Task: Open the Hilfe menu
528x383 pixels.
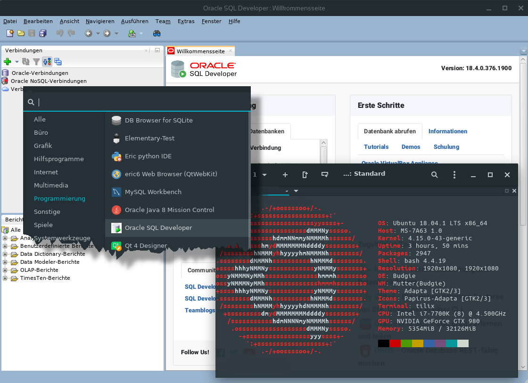Action: pos(234,21)
